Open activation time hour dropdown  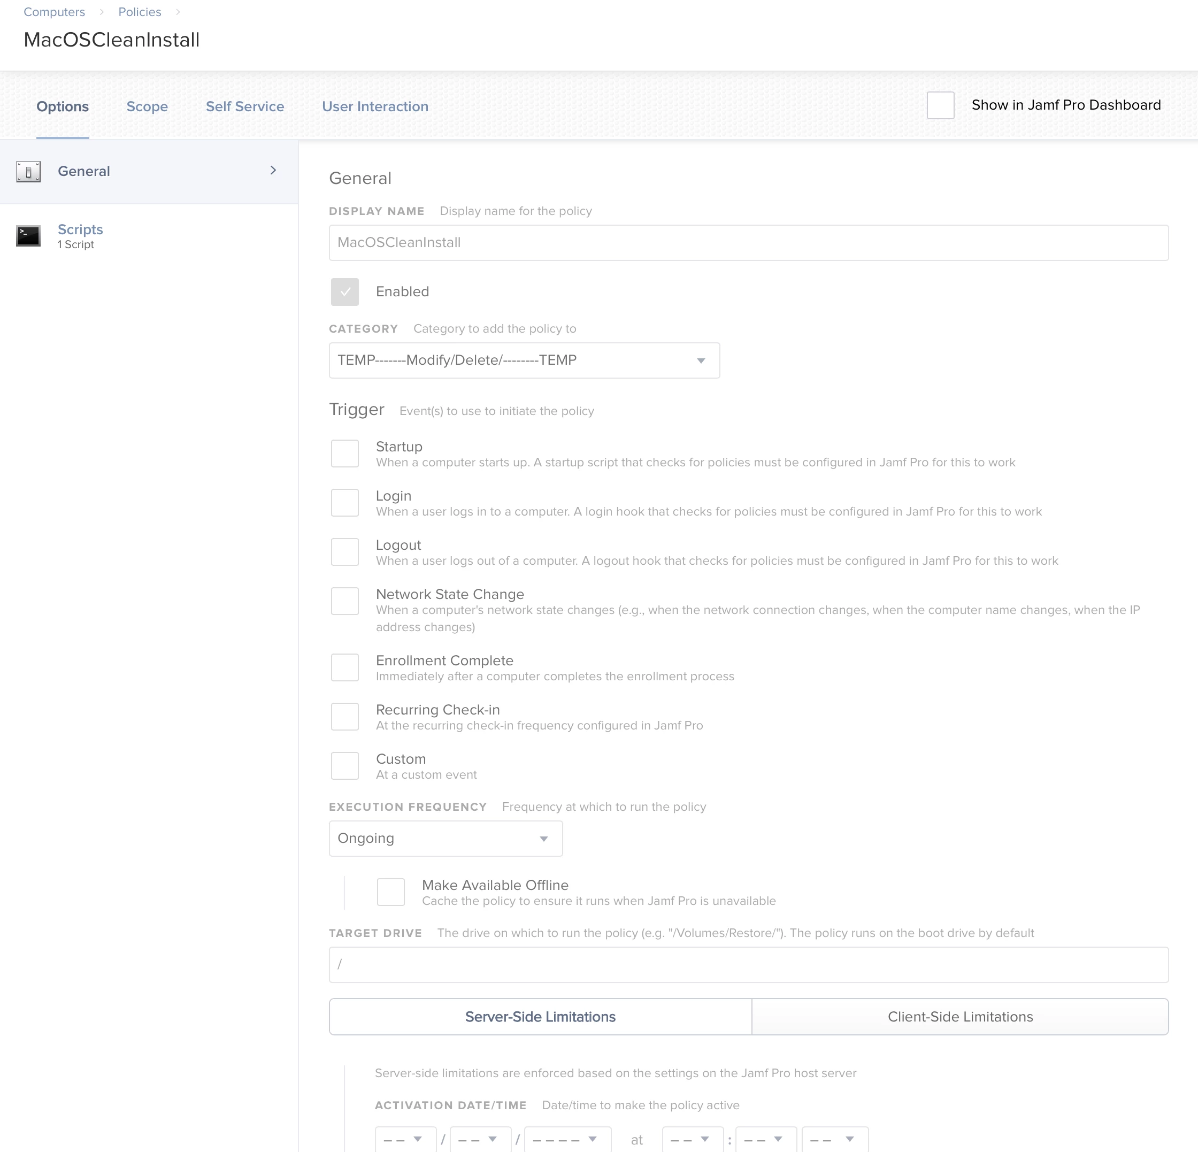(693, 1139)
